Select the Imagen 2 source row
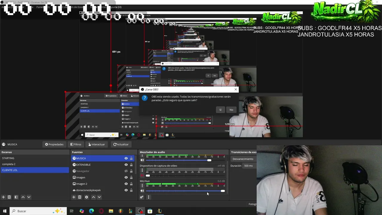Viewport: 382px width, 215px height. [x=103, y=184]
